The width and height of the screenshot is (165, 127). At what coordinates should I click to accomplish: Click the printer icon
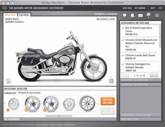pyautogui.click(x=132, y=16)
